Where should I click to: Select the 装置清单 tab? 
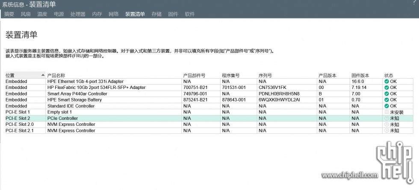(x=135, y=14)
